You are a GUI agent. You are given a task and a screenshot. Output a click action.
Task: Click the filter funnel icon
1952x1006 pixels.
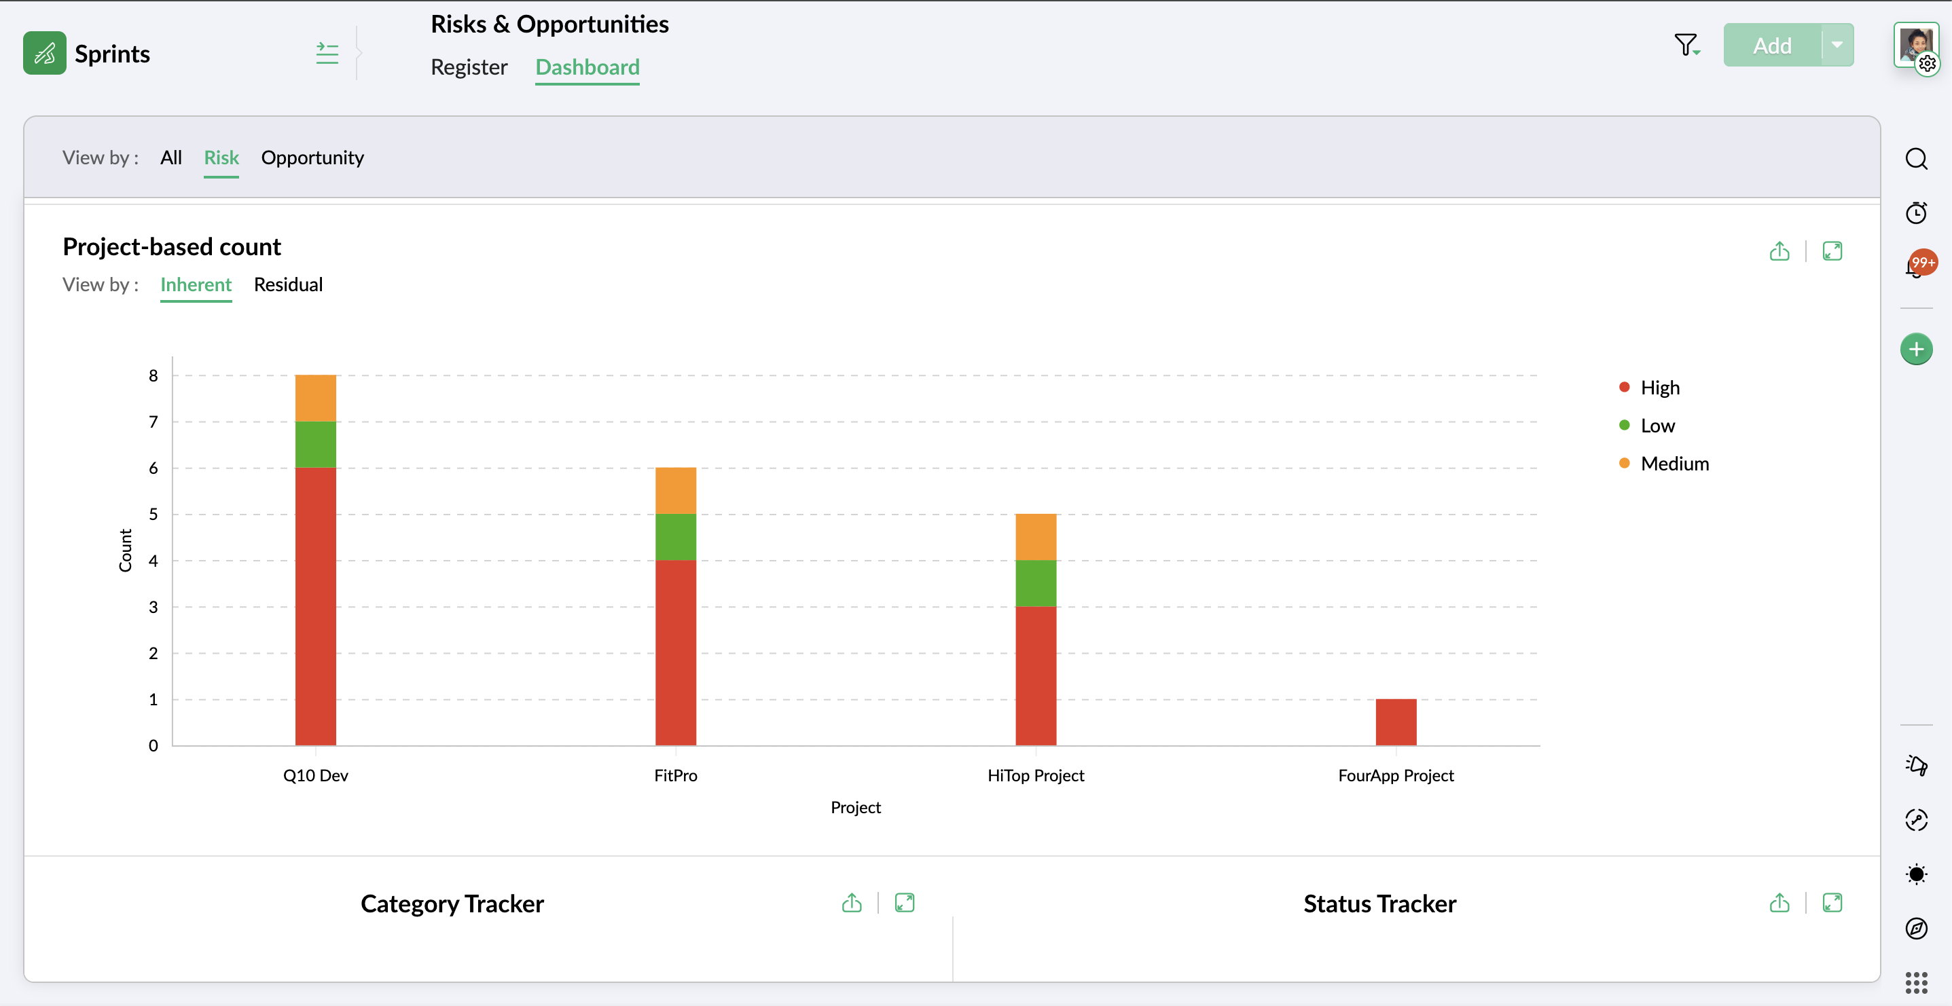(x=1686, y=45)
